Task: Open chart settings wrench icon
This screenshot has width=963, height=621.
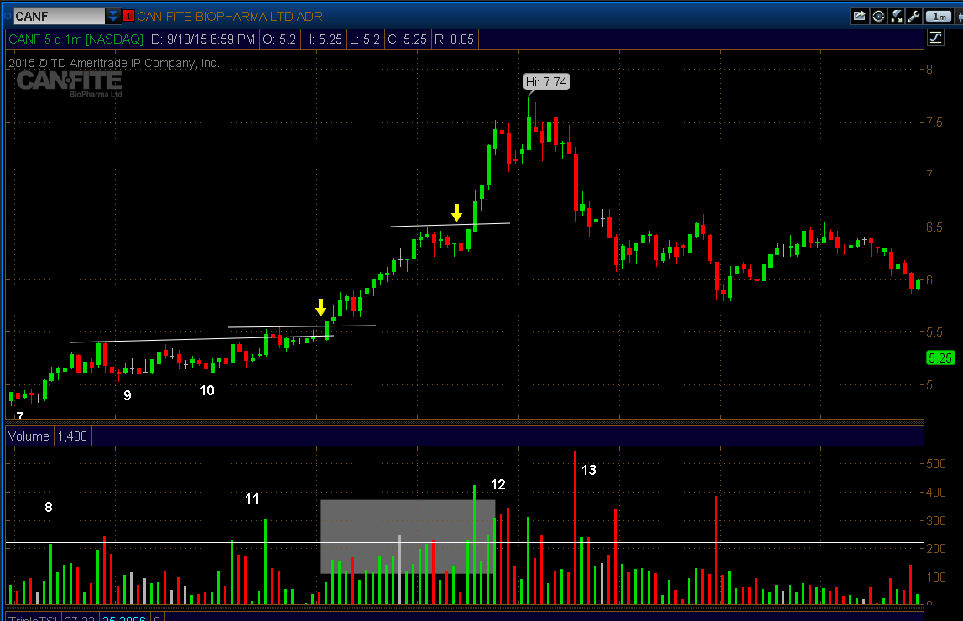Action: coord(914,17)
